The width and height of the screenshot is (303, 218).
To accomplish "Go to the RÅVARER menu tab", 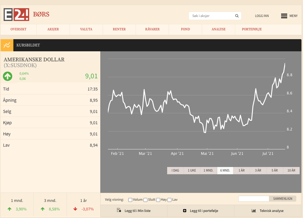I will pyautogui.click(x=152, y=29).
